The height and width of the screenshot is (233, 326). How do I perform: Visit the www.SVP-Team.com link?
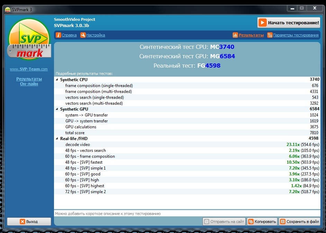pos(29,69)
